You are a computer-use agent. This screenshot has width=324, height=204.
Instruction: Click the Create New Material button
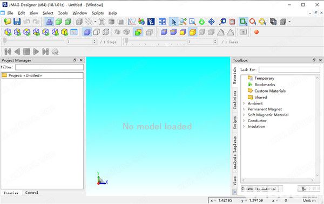coord(261,188)
